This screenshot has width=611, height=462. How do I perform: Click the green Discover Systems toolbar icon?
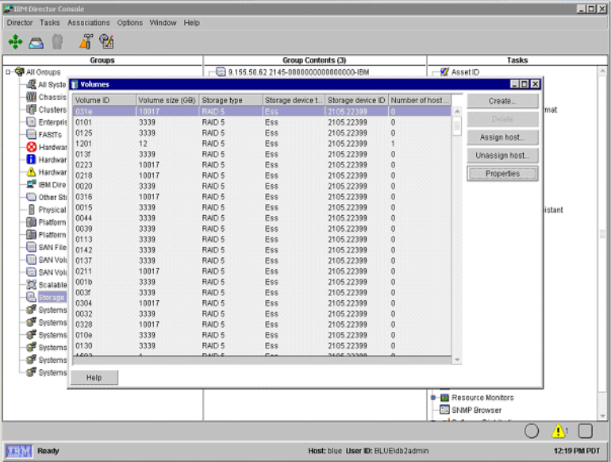(15, 42)
